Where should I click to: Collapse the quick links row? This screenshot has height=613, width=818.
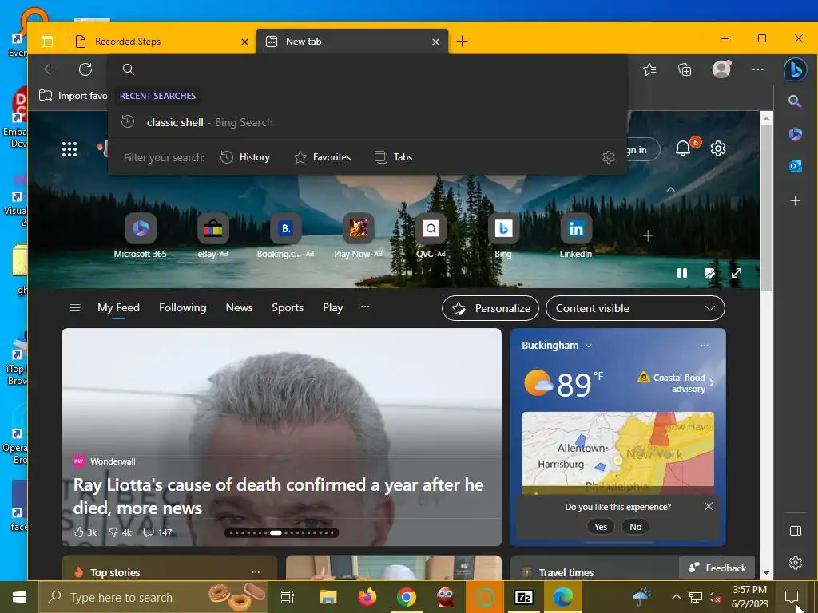point(671,190)
